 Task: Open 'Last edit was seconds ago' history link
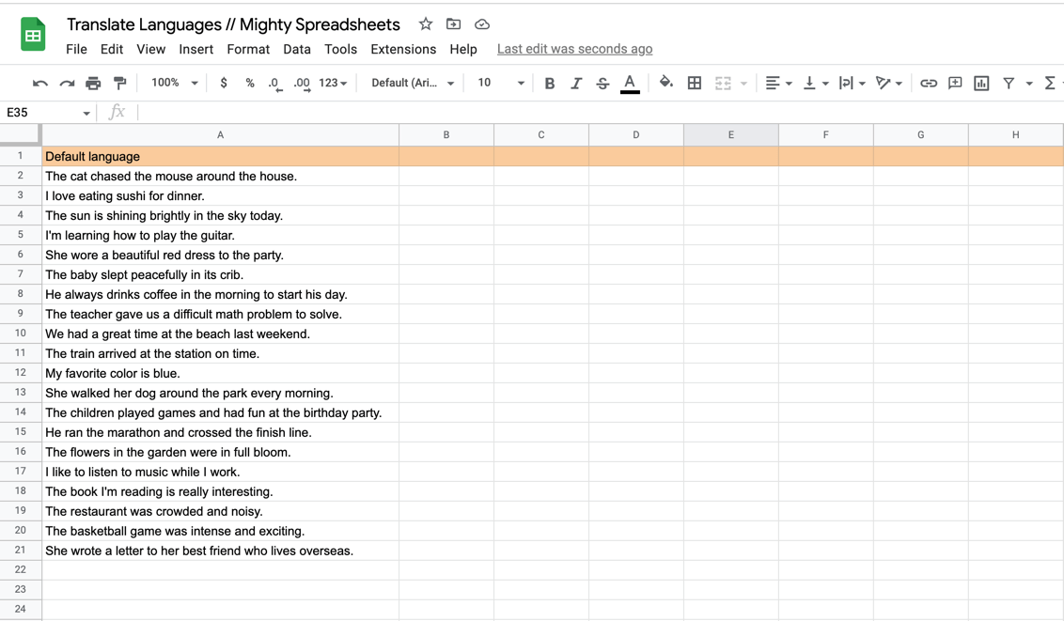point(574,49)
